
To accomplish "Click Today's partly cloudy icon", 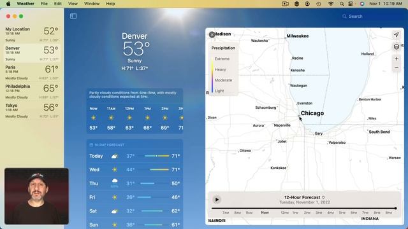I will pos(115,156).
